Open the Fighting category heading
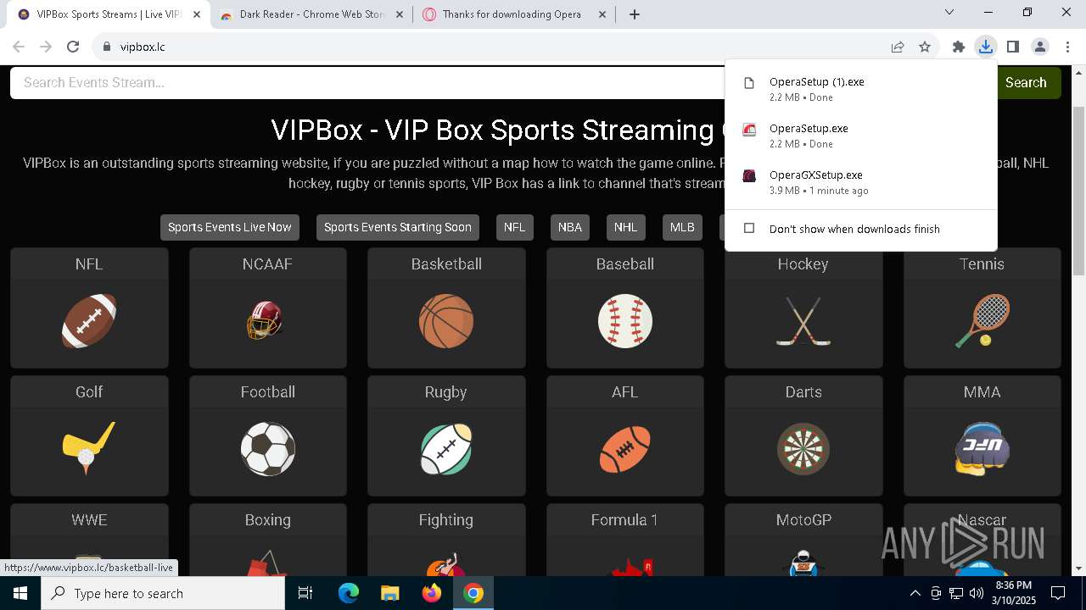 tap(446, 520)
